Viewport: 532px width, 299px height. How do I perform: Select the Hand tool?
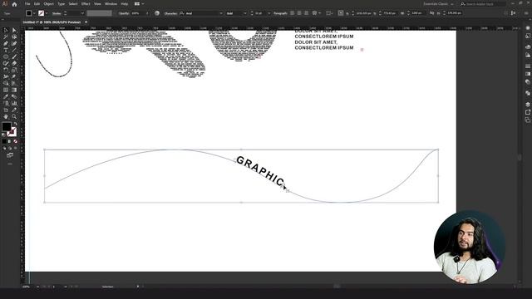tap(6, 116)
